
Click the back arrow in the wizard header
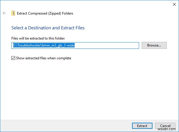4,13
